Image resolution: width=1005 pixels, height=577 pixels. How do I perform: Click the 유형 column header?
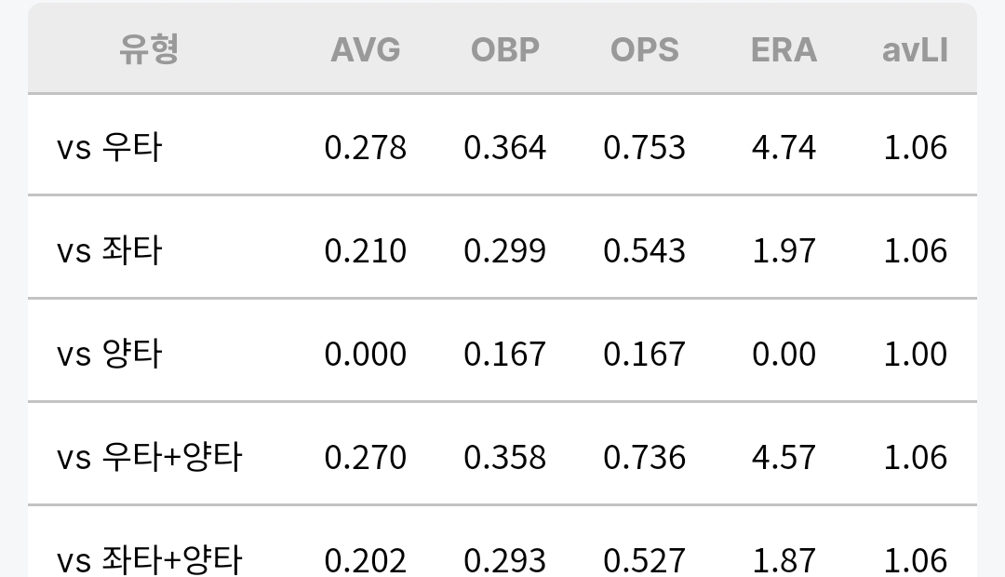tap(149, 49)
